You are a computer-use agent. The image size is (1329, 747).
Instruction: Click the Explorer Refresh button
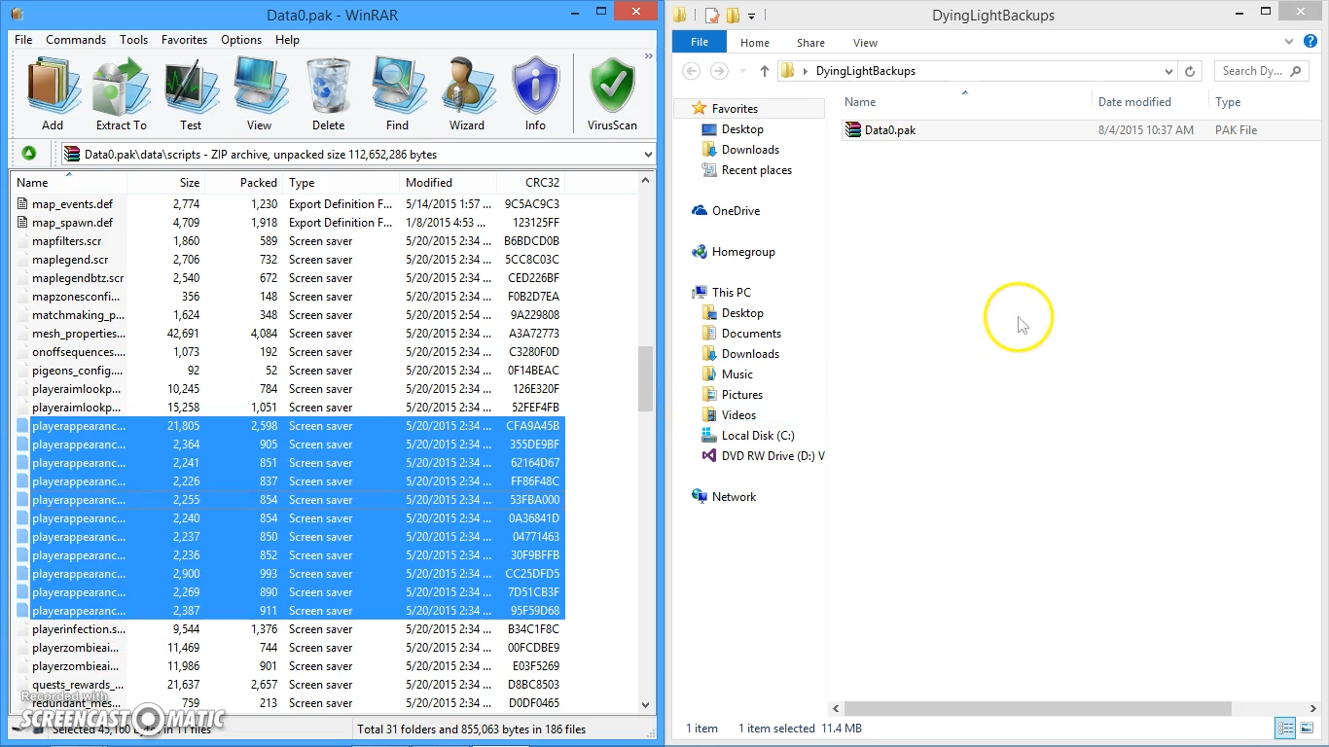[1190, 71]
